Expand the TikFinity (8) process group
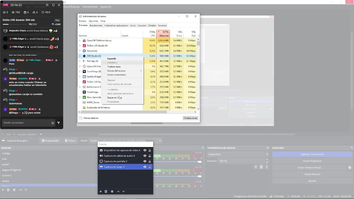The width and height of the screenshot is (354, 199). 80,61
